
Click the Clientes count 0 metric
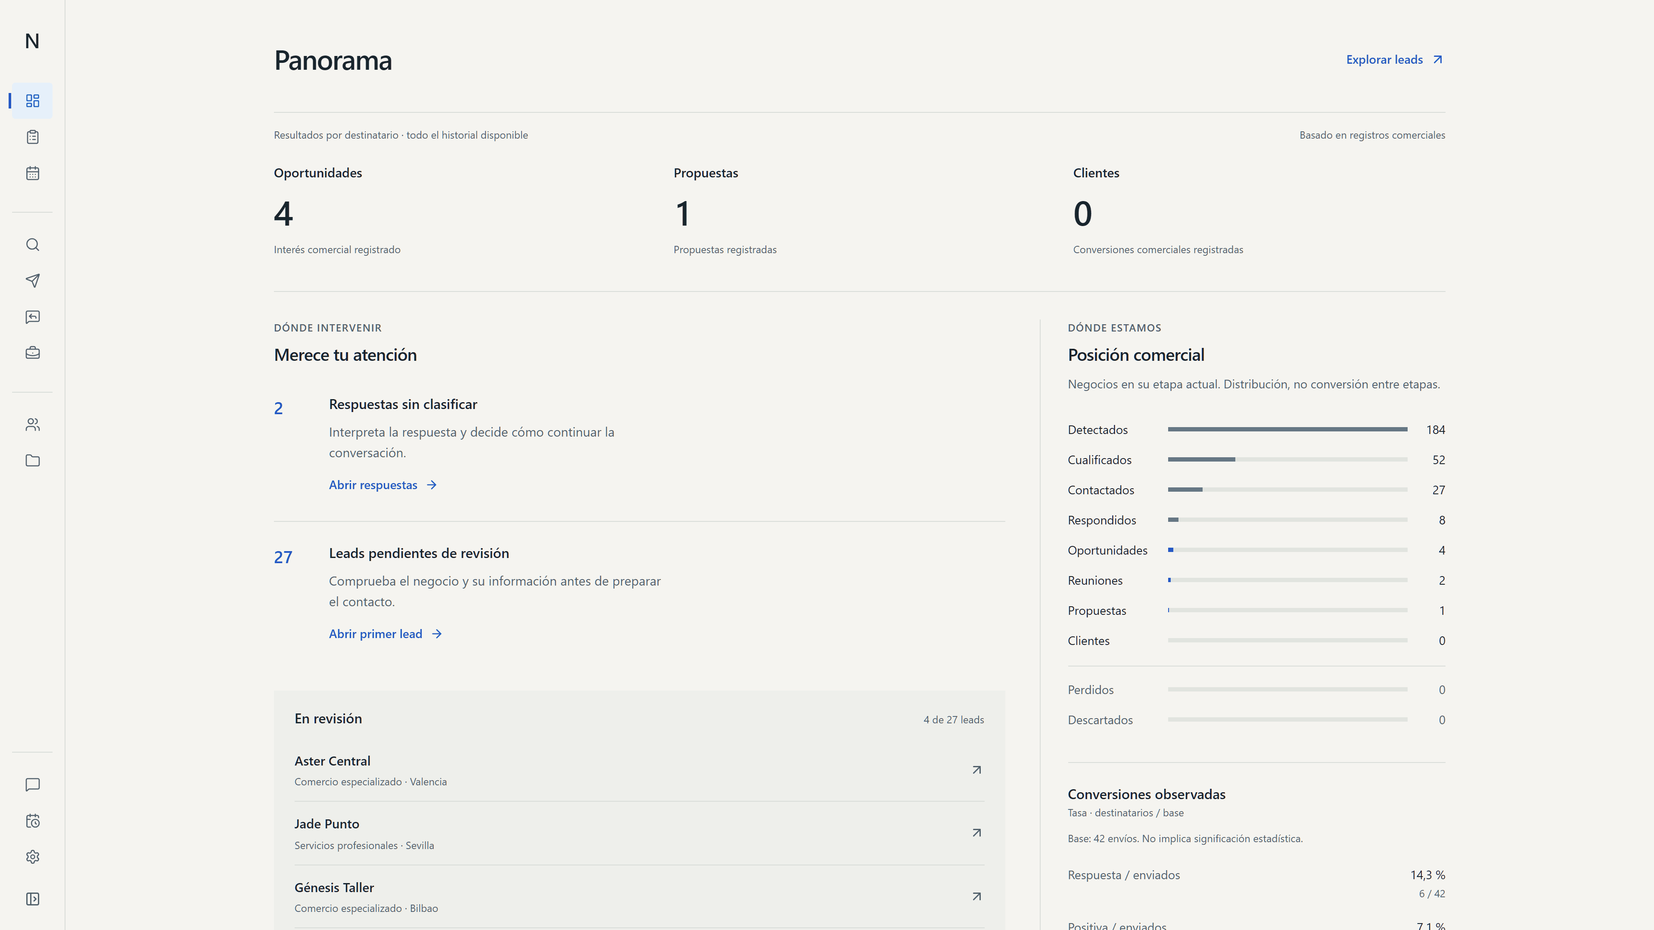pyautogui.click(x=1082, y=214)
